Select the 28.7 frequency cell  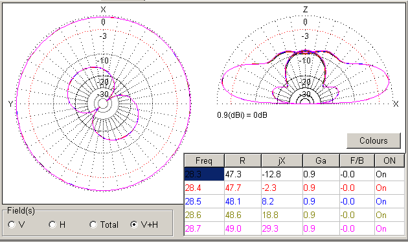point(204,228)
